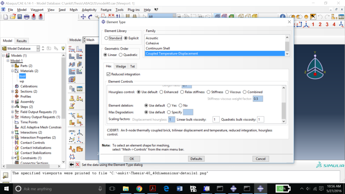Image resolution: width=345 pixels, height=194 pixels.
Task: Open the Adaptivity menu
Action: tap(89, 9)
